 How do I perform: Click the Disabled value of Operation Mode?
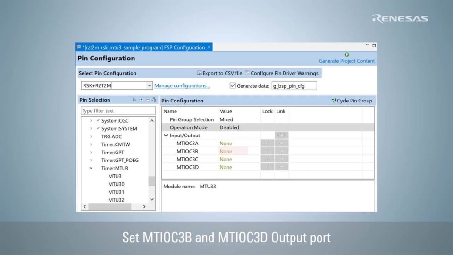(x=229, y=127)
